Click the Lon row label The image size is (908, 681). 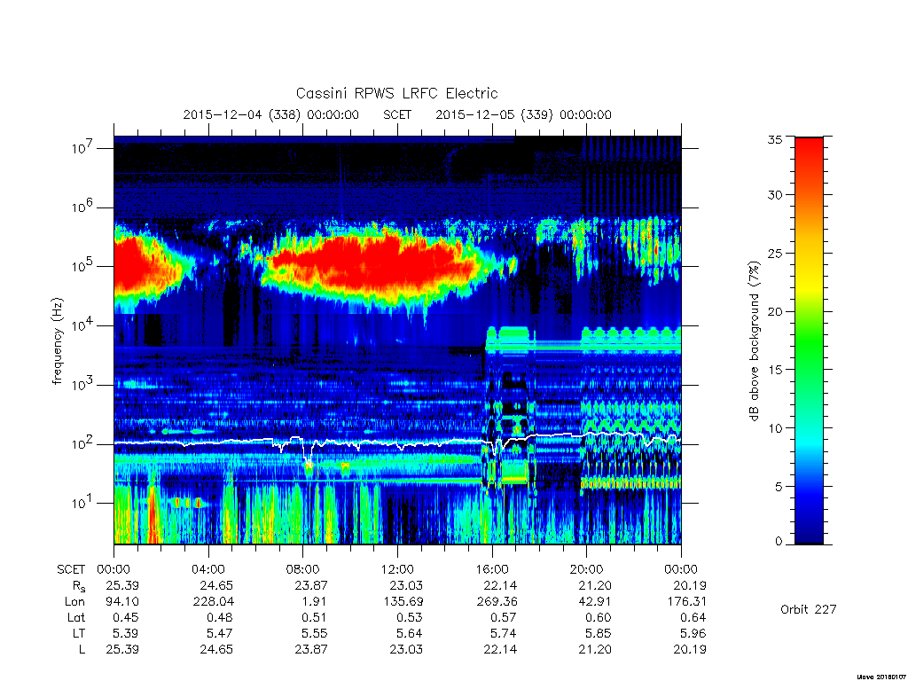75,601
